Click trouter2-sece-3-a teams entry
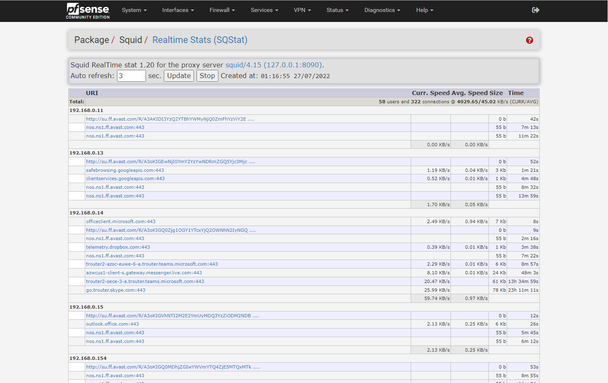608x383 pixels. point(145,281)
